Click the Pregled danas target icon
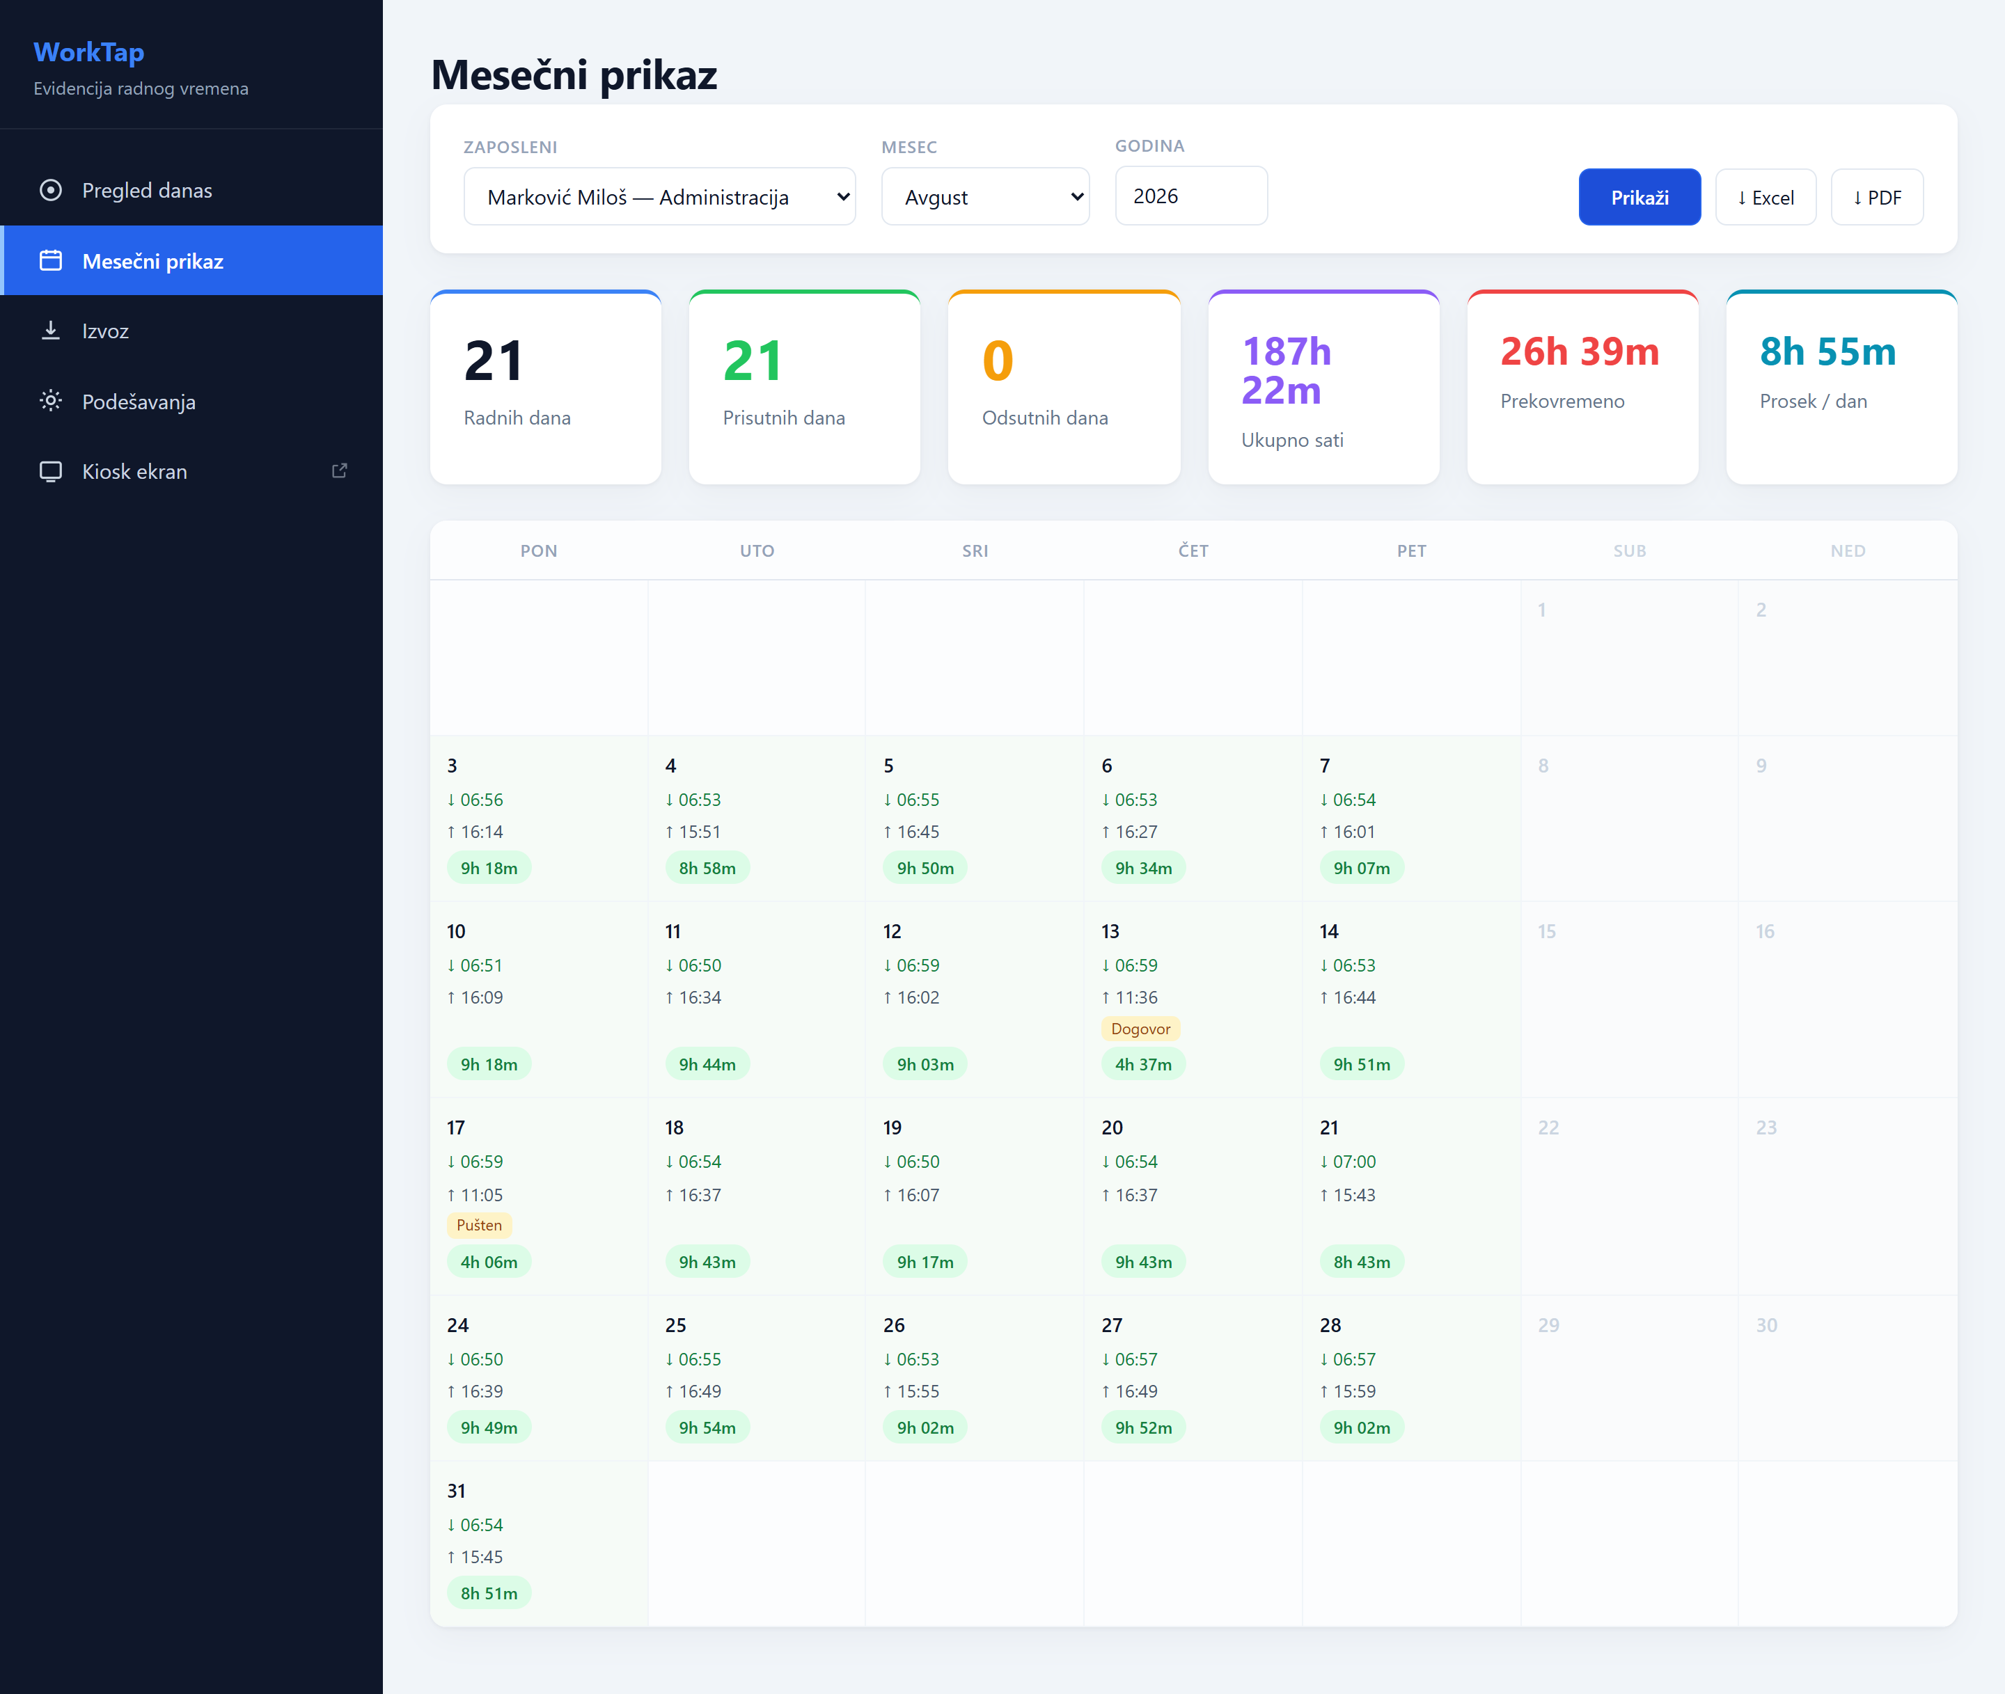 coord(51,190)
